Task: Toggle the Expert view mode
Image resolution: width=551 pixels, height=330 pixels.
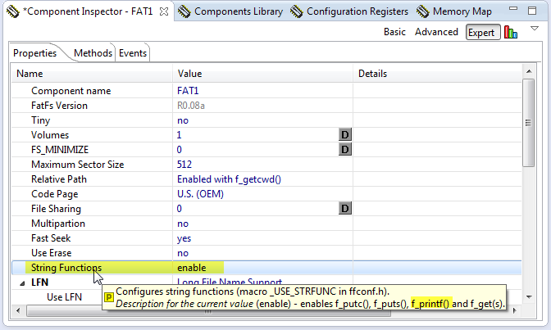Action: [x=482, y=32]
